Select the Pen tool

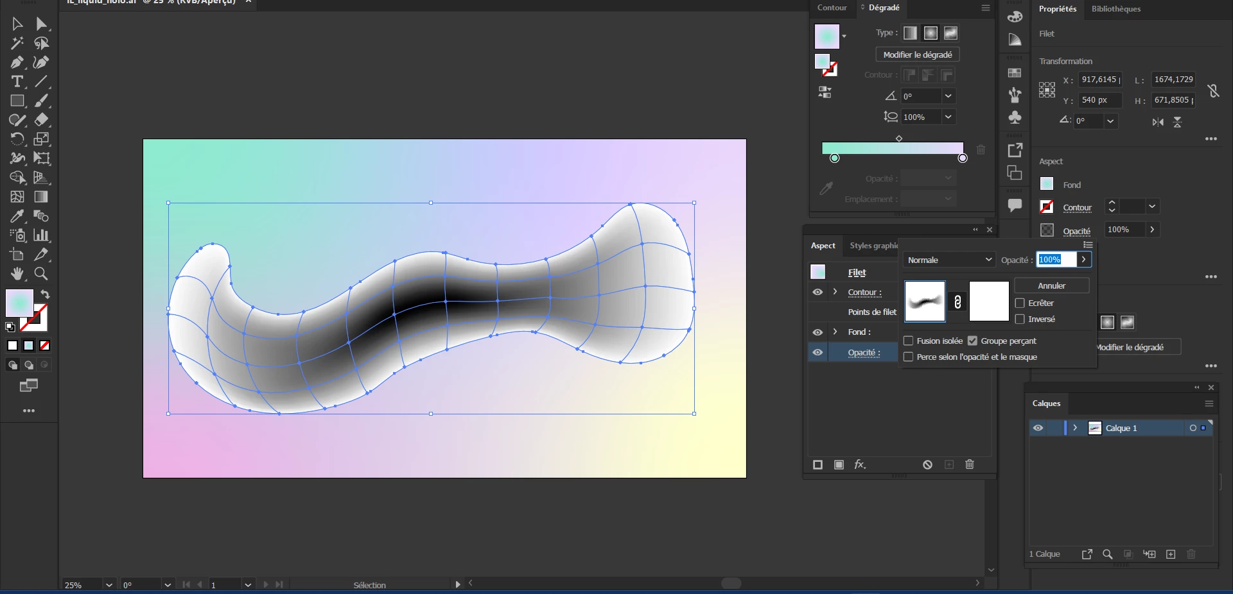(17, 62)
